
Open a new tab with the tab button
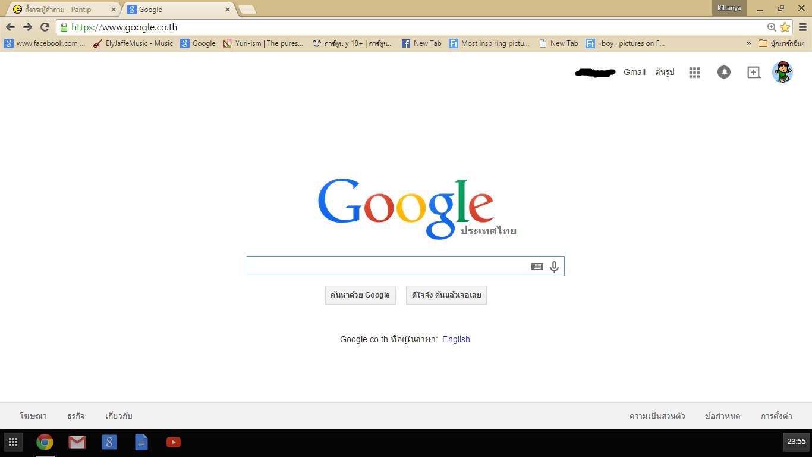[247, 10]
